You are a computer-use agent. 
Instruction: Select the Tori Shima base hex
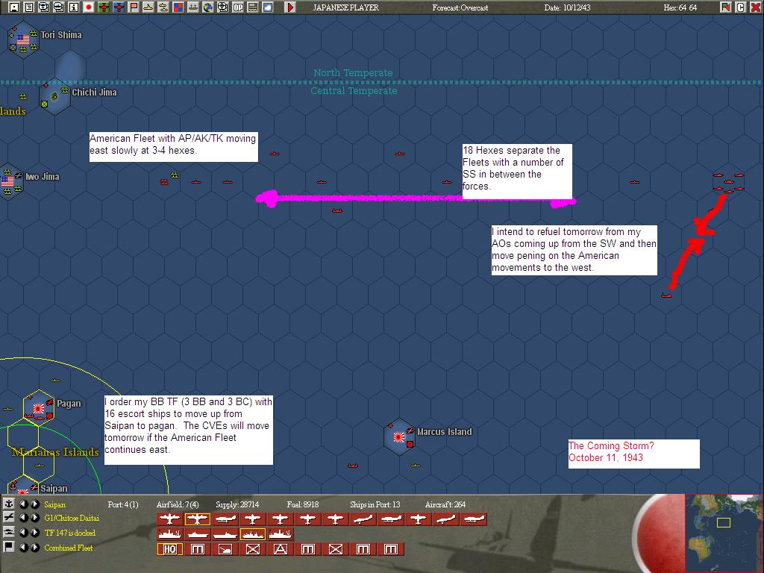[23, 40]
